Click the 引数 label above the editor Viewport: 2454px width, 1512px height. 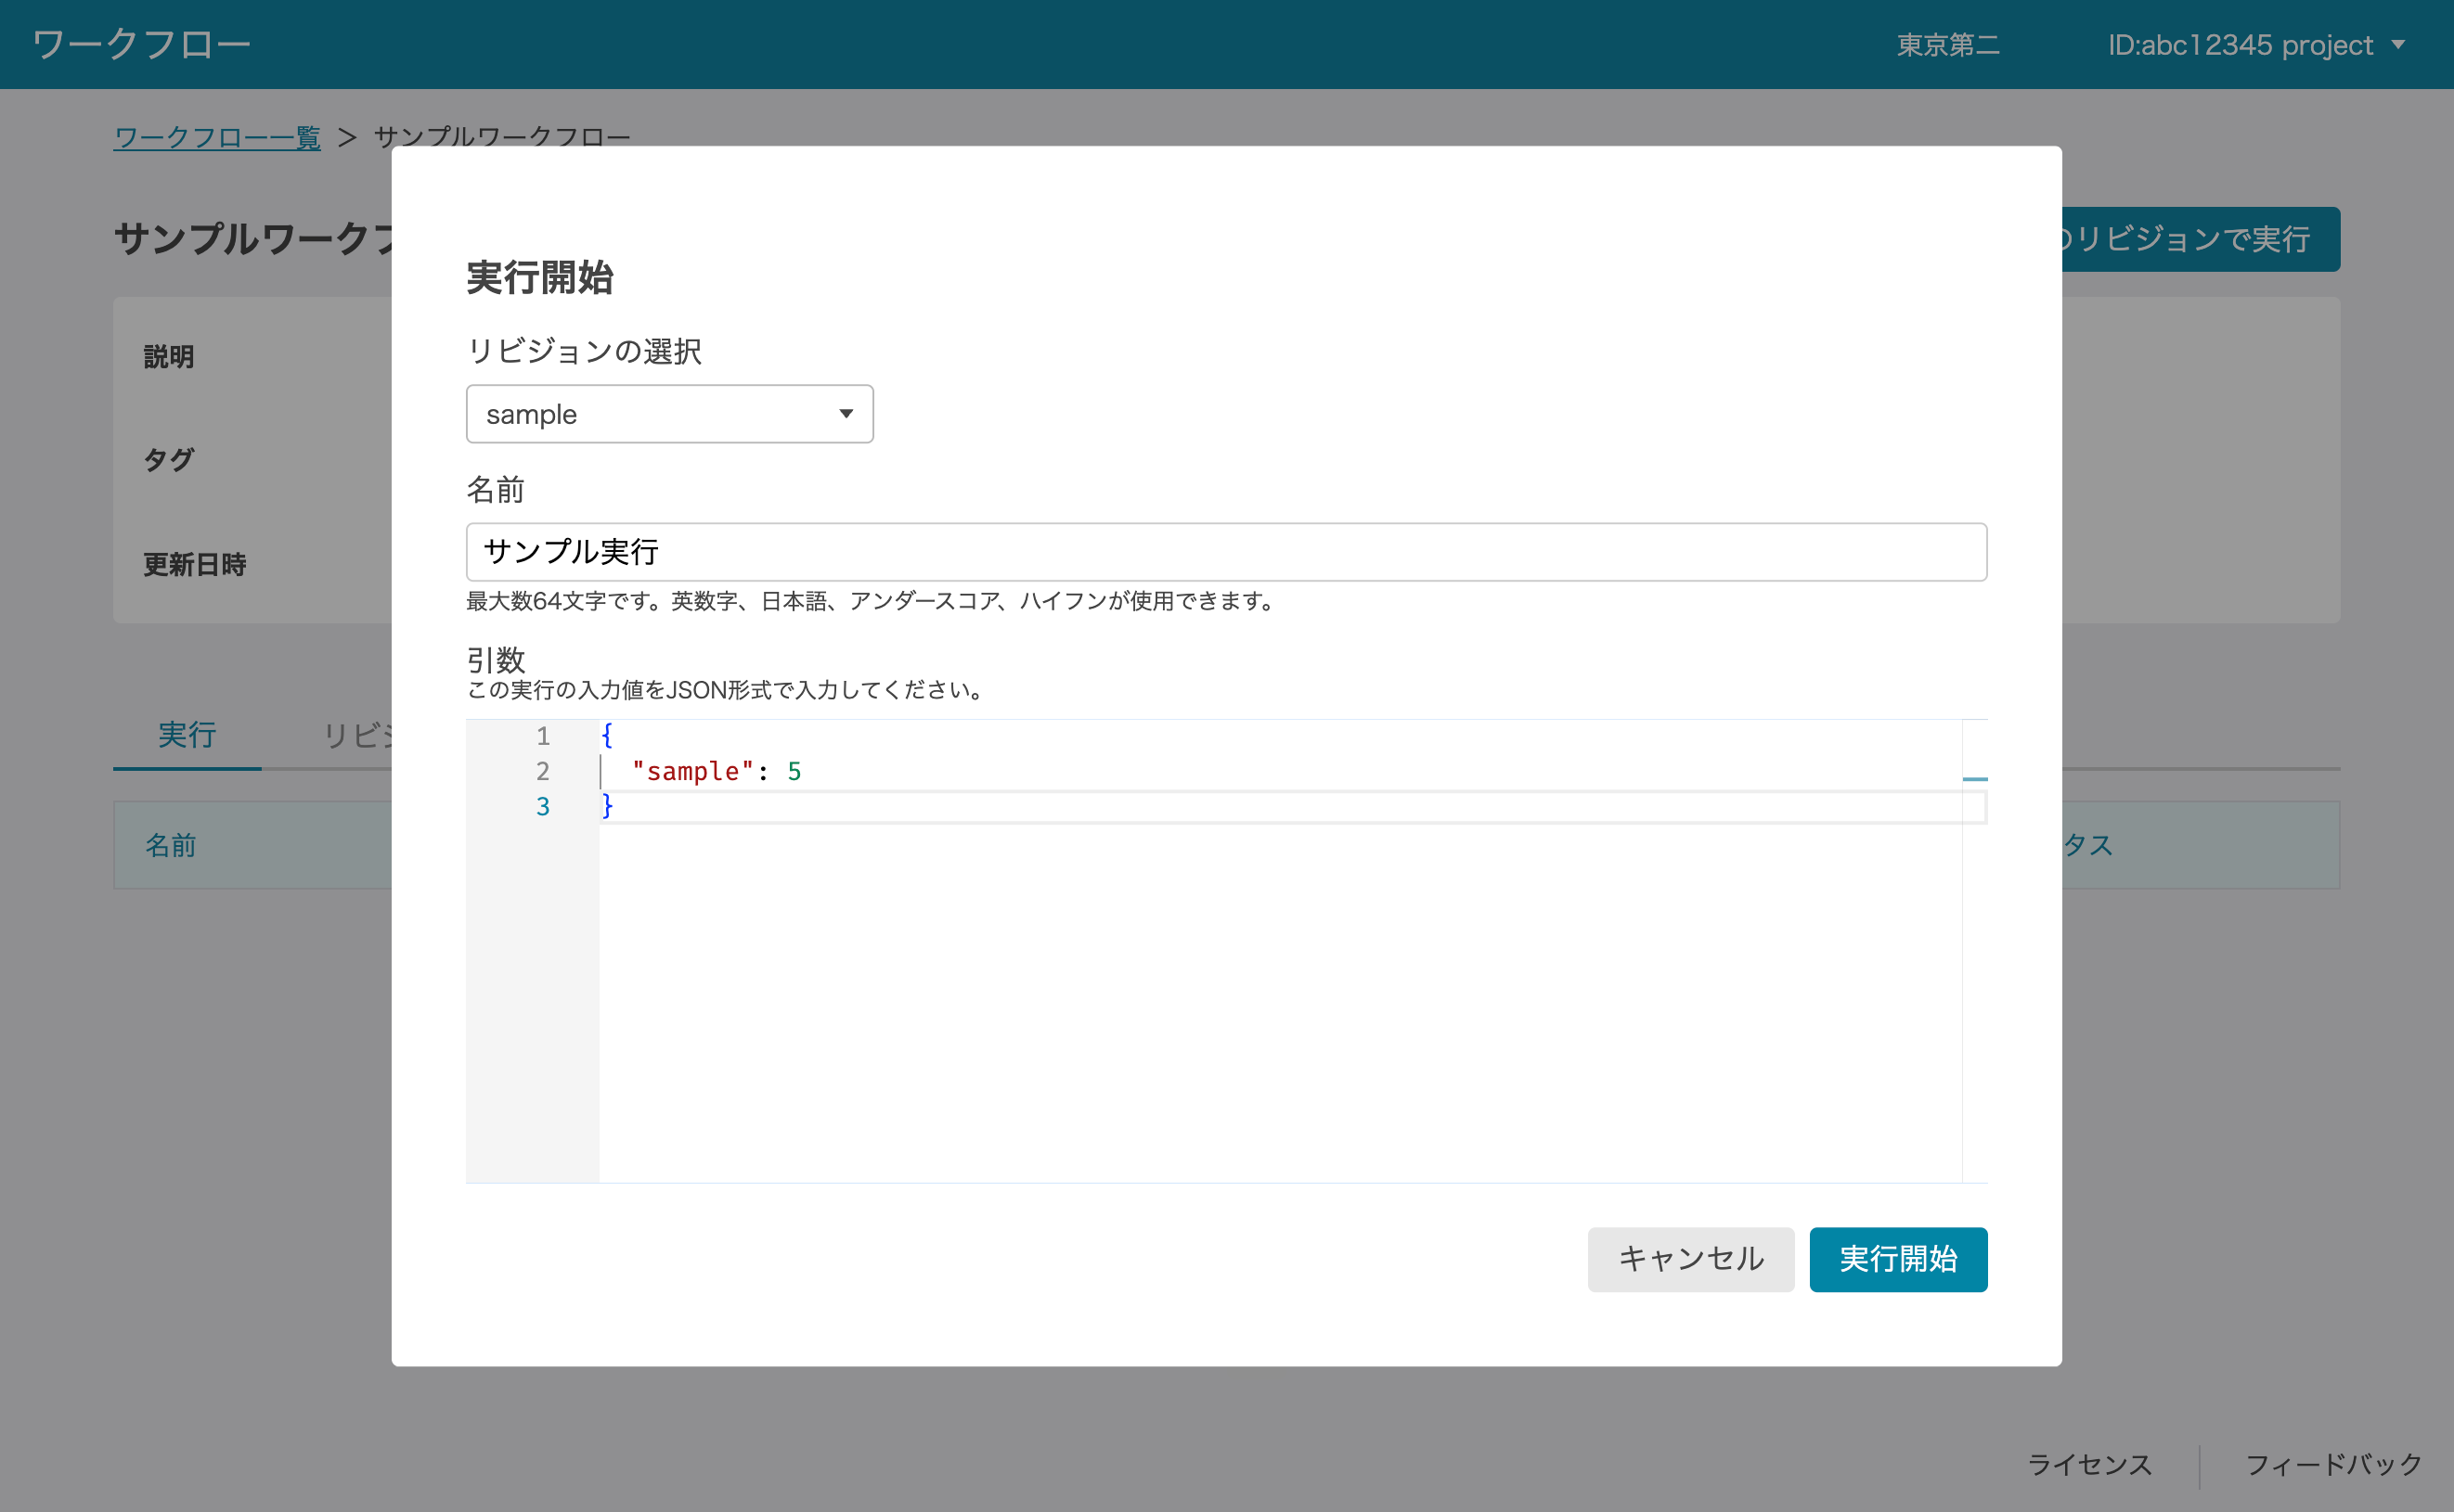tap(496, 660)
